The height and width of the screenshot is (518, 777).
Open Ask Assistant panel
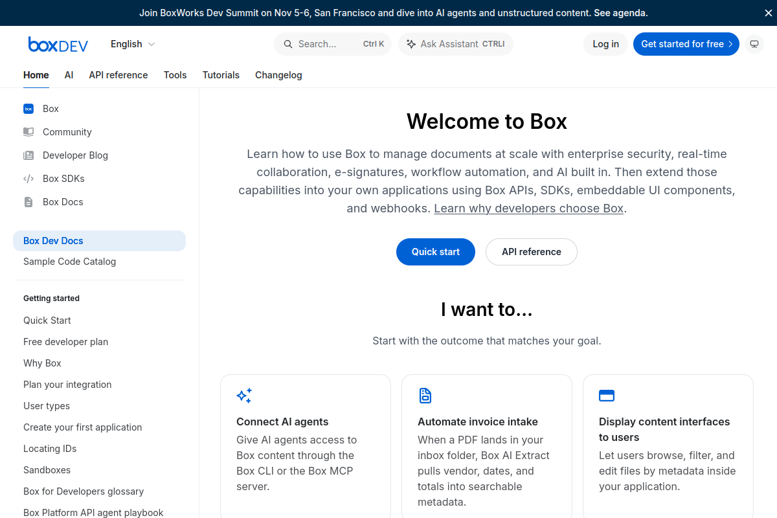(456, 44)
